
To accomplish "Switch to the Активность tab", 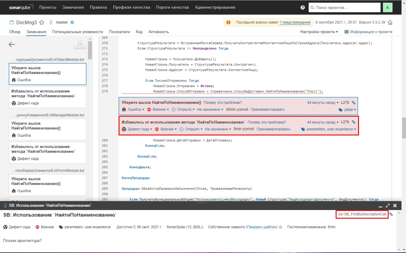I will [159, 32].
